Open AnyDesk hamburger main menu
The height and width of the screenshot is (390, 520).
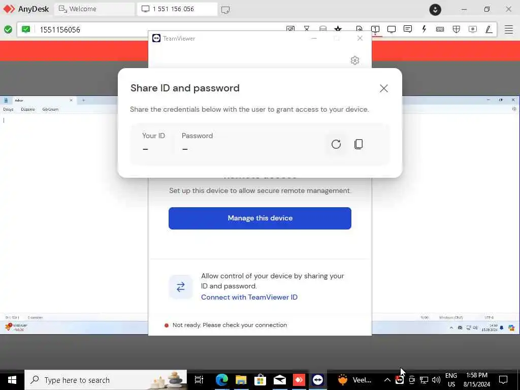pos(509,29)
